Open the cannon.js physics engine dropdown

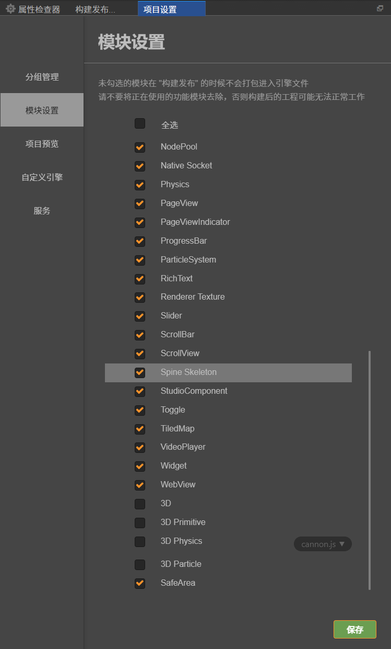click(323, 544)
